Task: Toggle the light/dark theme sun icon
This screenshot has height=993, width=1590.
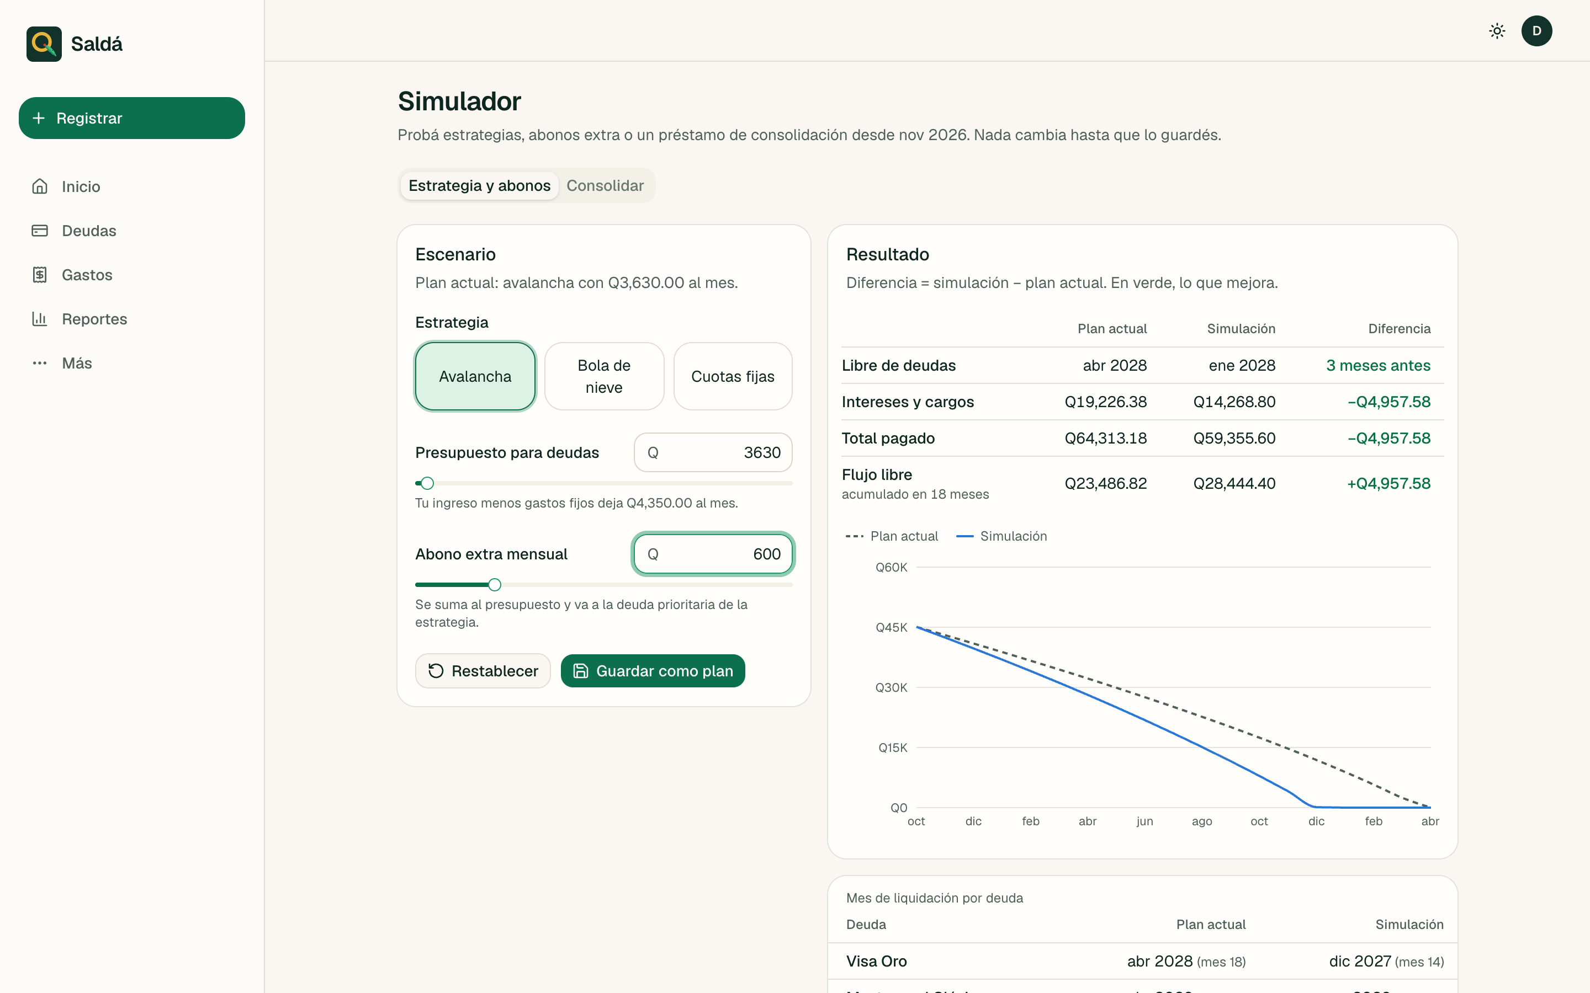Action: (x=1497, y=31)
